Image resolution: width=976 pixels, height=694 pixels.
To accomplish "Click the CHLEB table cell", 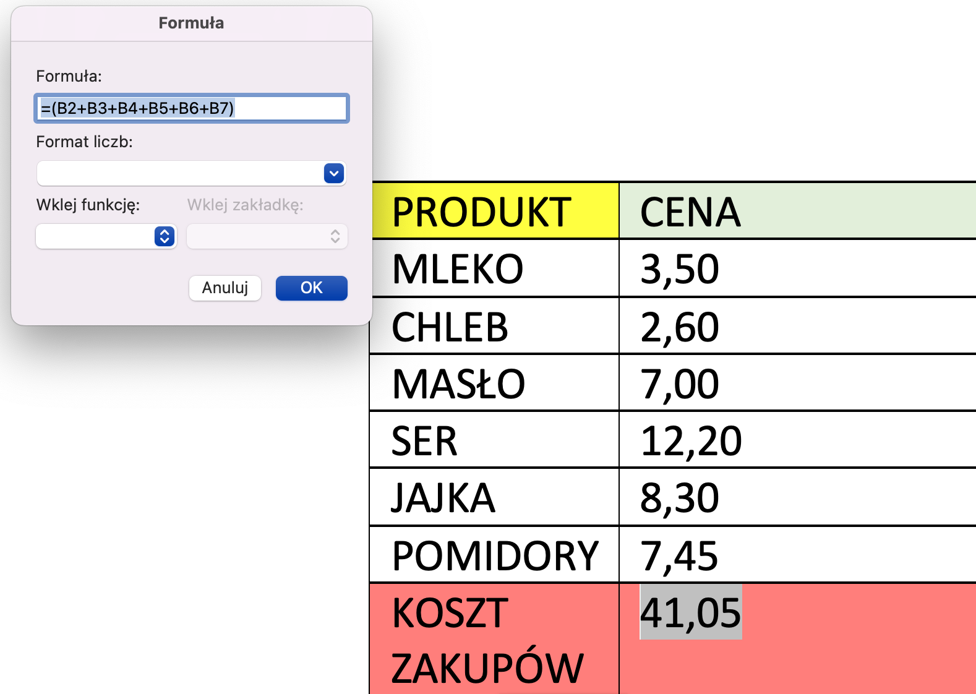I will click(495, 326).
